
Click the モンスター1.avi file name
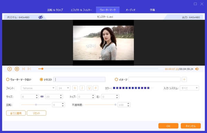click(x=105, y=17)
